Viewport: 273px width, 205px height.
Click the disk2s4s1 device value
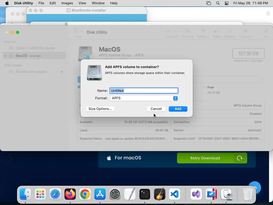click(255, 130)
